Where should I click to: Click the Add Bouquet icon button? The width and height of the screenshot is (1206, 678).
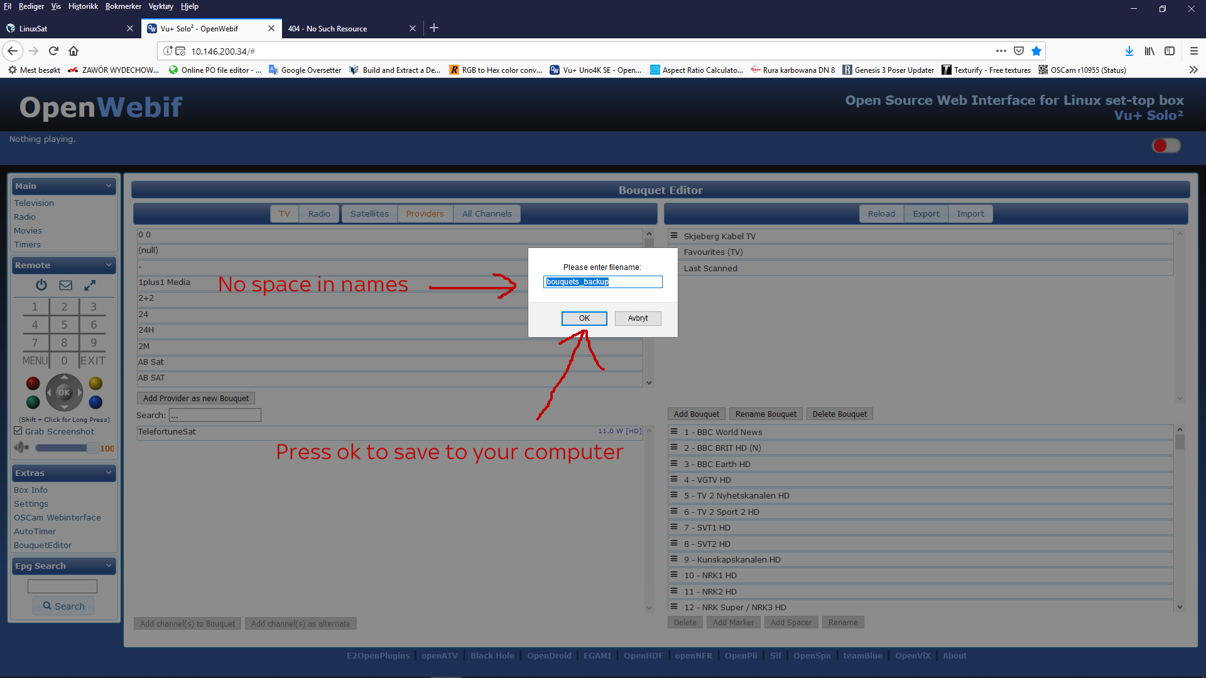pyautogui.click(x=696, y=414)
